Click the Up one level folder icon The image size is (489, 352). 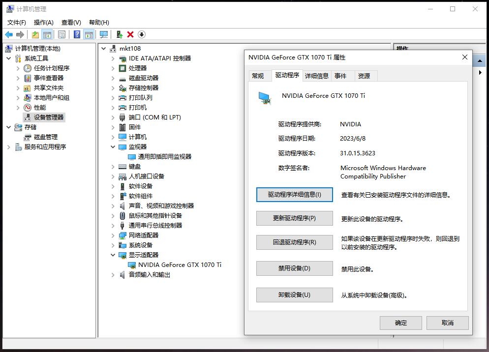tap(35, 34)
